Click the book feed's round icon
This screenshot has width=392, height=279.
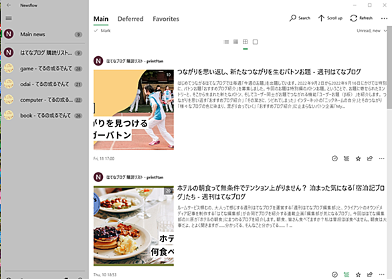coord(9,115)
